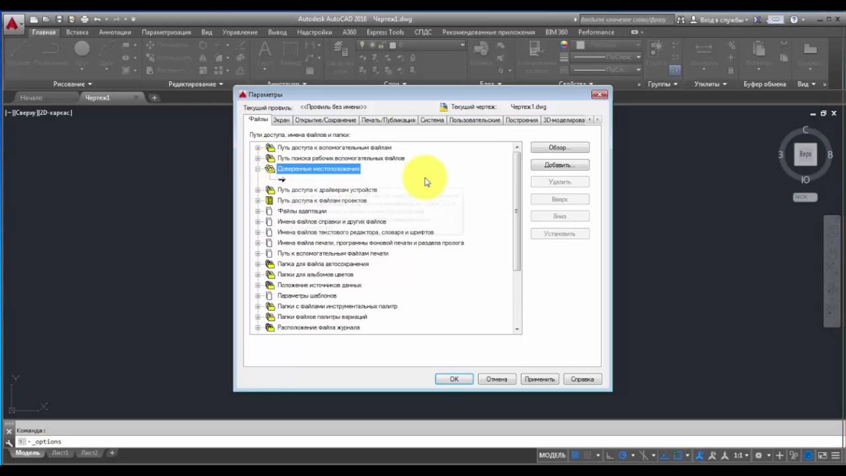
Task: Click the Добавить... button
Action: click(560, 165)
